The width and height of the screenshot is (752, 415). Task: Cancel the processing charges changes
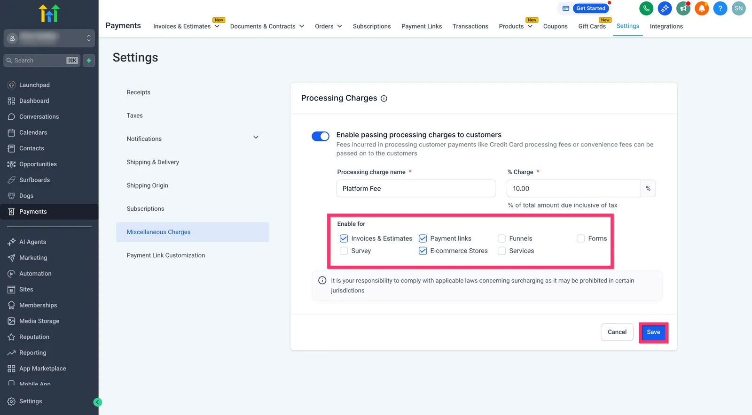point(617,332)
